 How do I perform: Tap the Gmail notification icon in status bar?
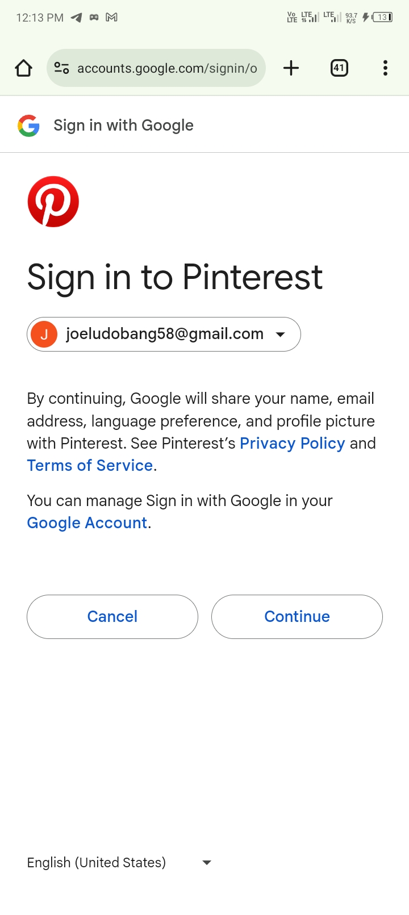[x=112, y=18]
